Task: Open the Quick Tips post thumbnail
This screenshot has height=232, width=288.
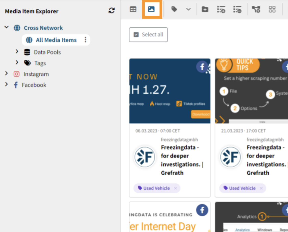Action: coord(252,91)
